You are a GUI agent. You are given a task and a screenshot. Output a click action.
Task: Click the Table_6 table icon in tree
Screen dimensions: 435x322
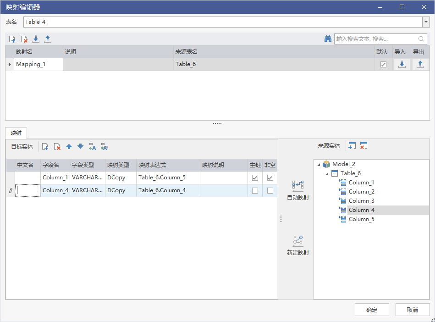coord(335,173)
